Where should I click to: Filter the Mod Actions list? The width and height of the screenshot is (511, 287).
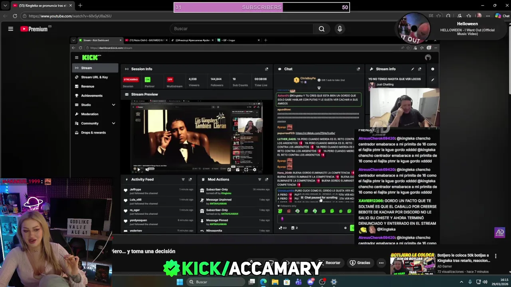pos(259,179)
